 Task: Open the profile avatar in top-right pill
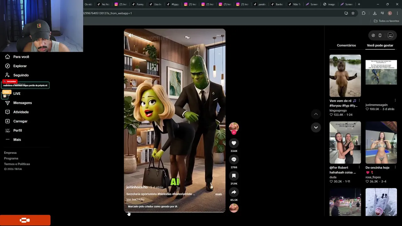coord(390,35)
